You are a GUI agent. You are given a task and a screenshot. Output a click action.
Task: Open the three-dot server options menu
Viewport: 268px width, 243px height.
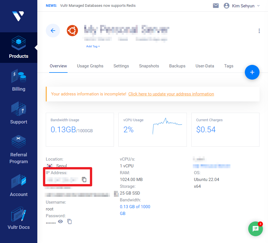pyautogui.click(x=259, y=31)
